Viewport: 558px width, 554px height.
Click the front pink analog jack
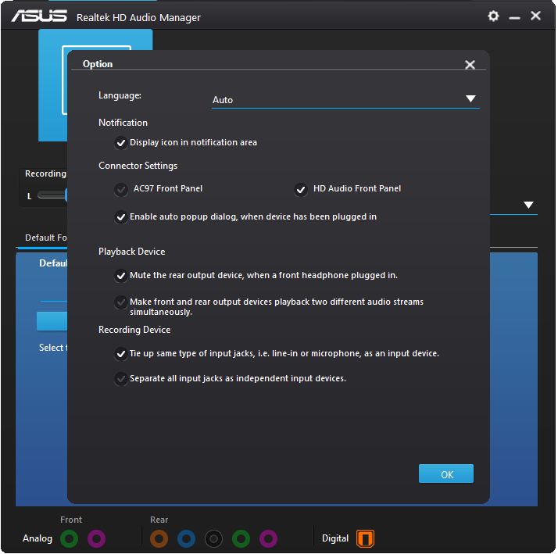point(96,538)
